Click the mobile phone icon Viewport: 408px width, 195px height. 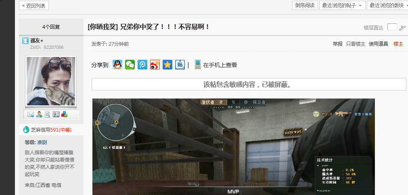click(x=198, y=65)
